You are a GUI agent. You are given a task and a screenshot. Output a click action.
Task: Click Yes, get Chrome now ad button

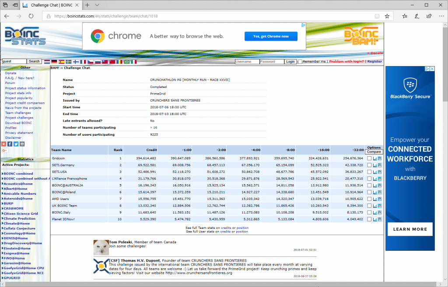click(271, 36)
